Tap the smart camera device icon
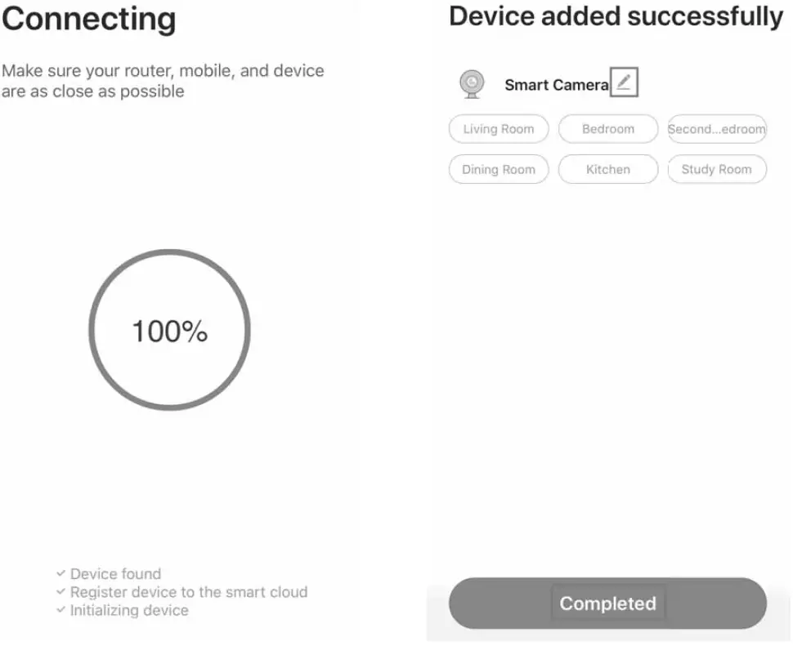 click(471, 84)
